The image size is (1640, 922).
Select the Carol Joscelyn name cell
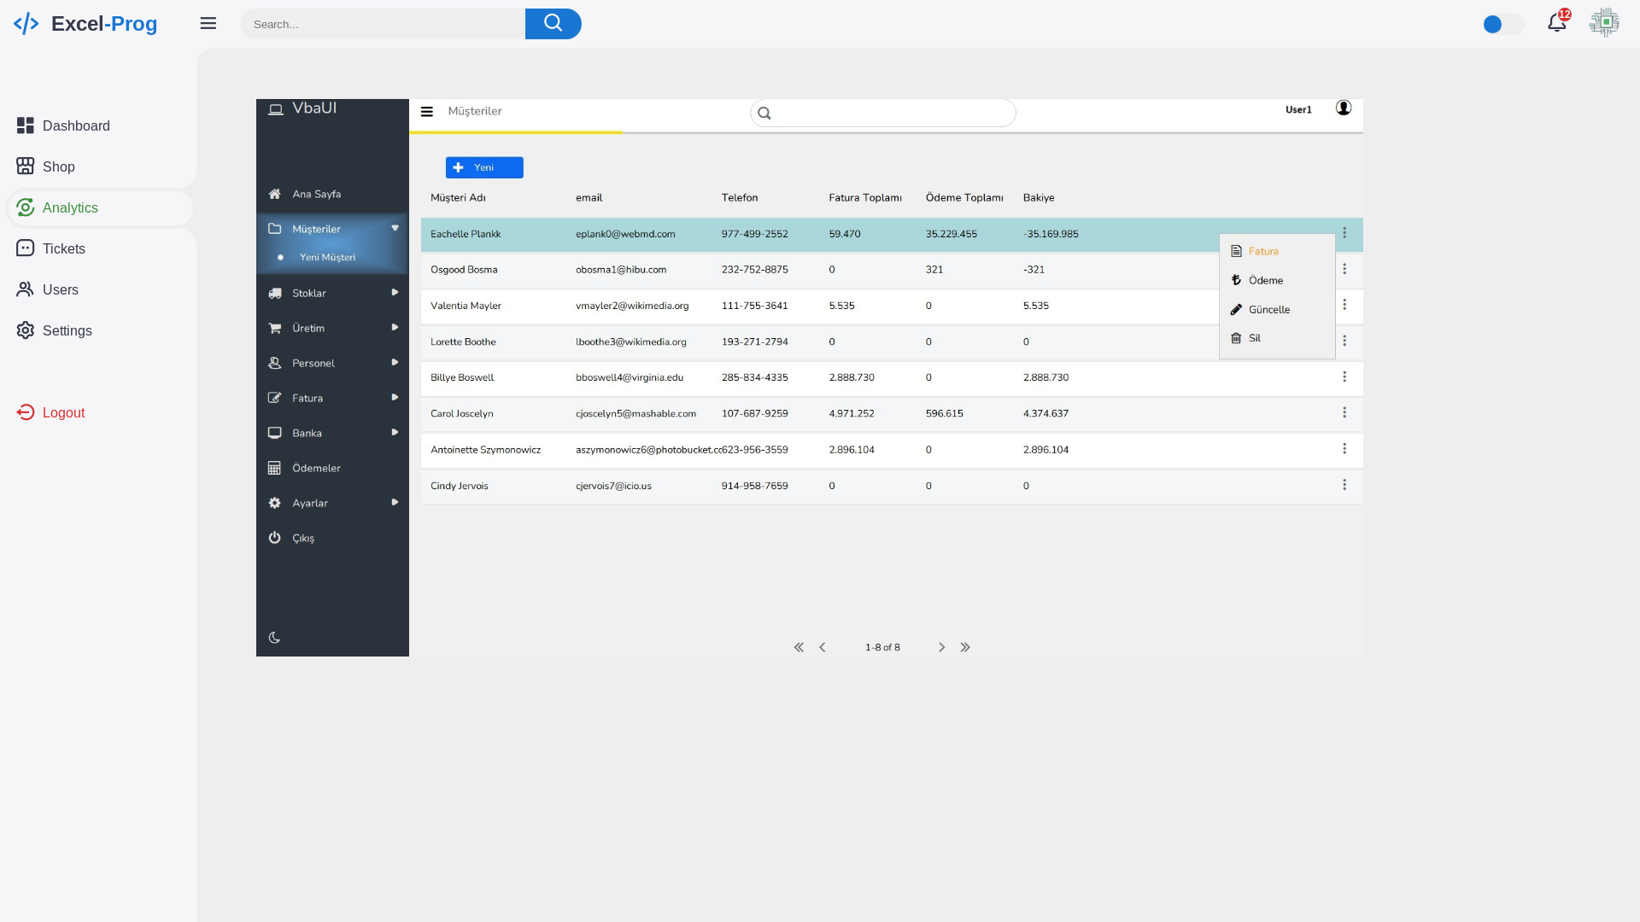coord(462,413)
